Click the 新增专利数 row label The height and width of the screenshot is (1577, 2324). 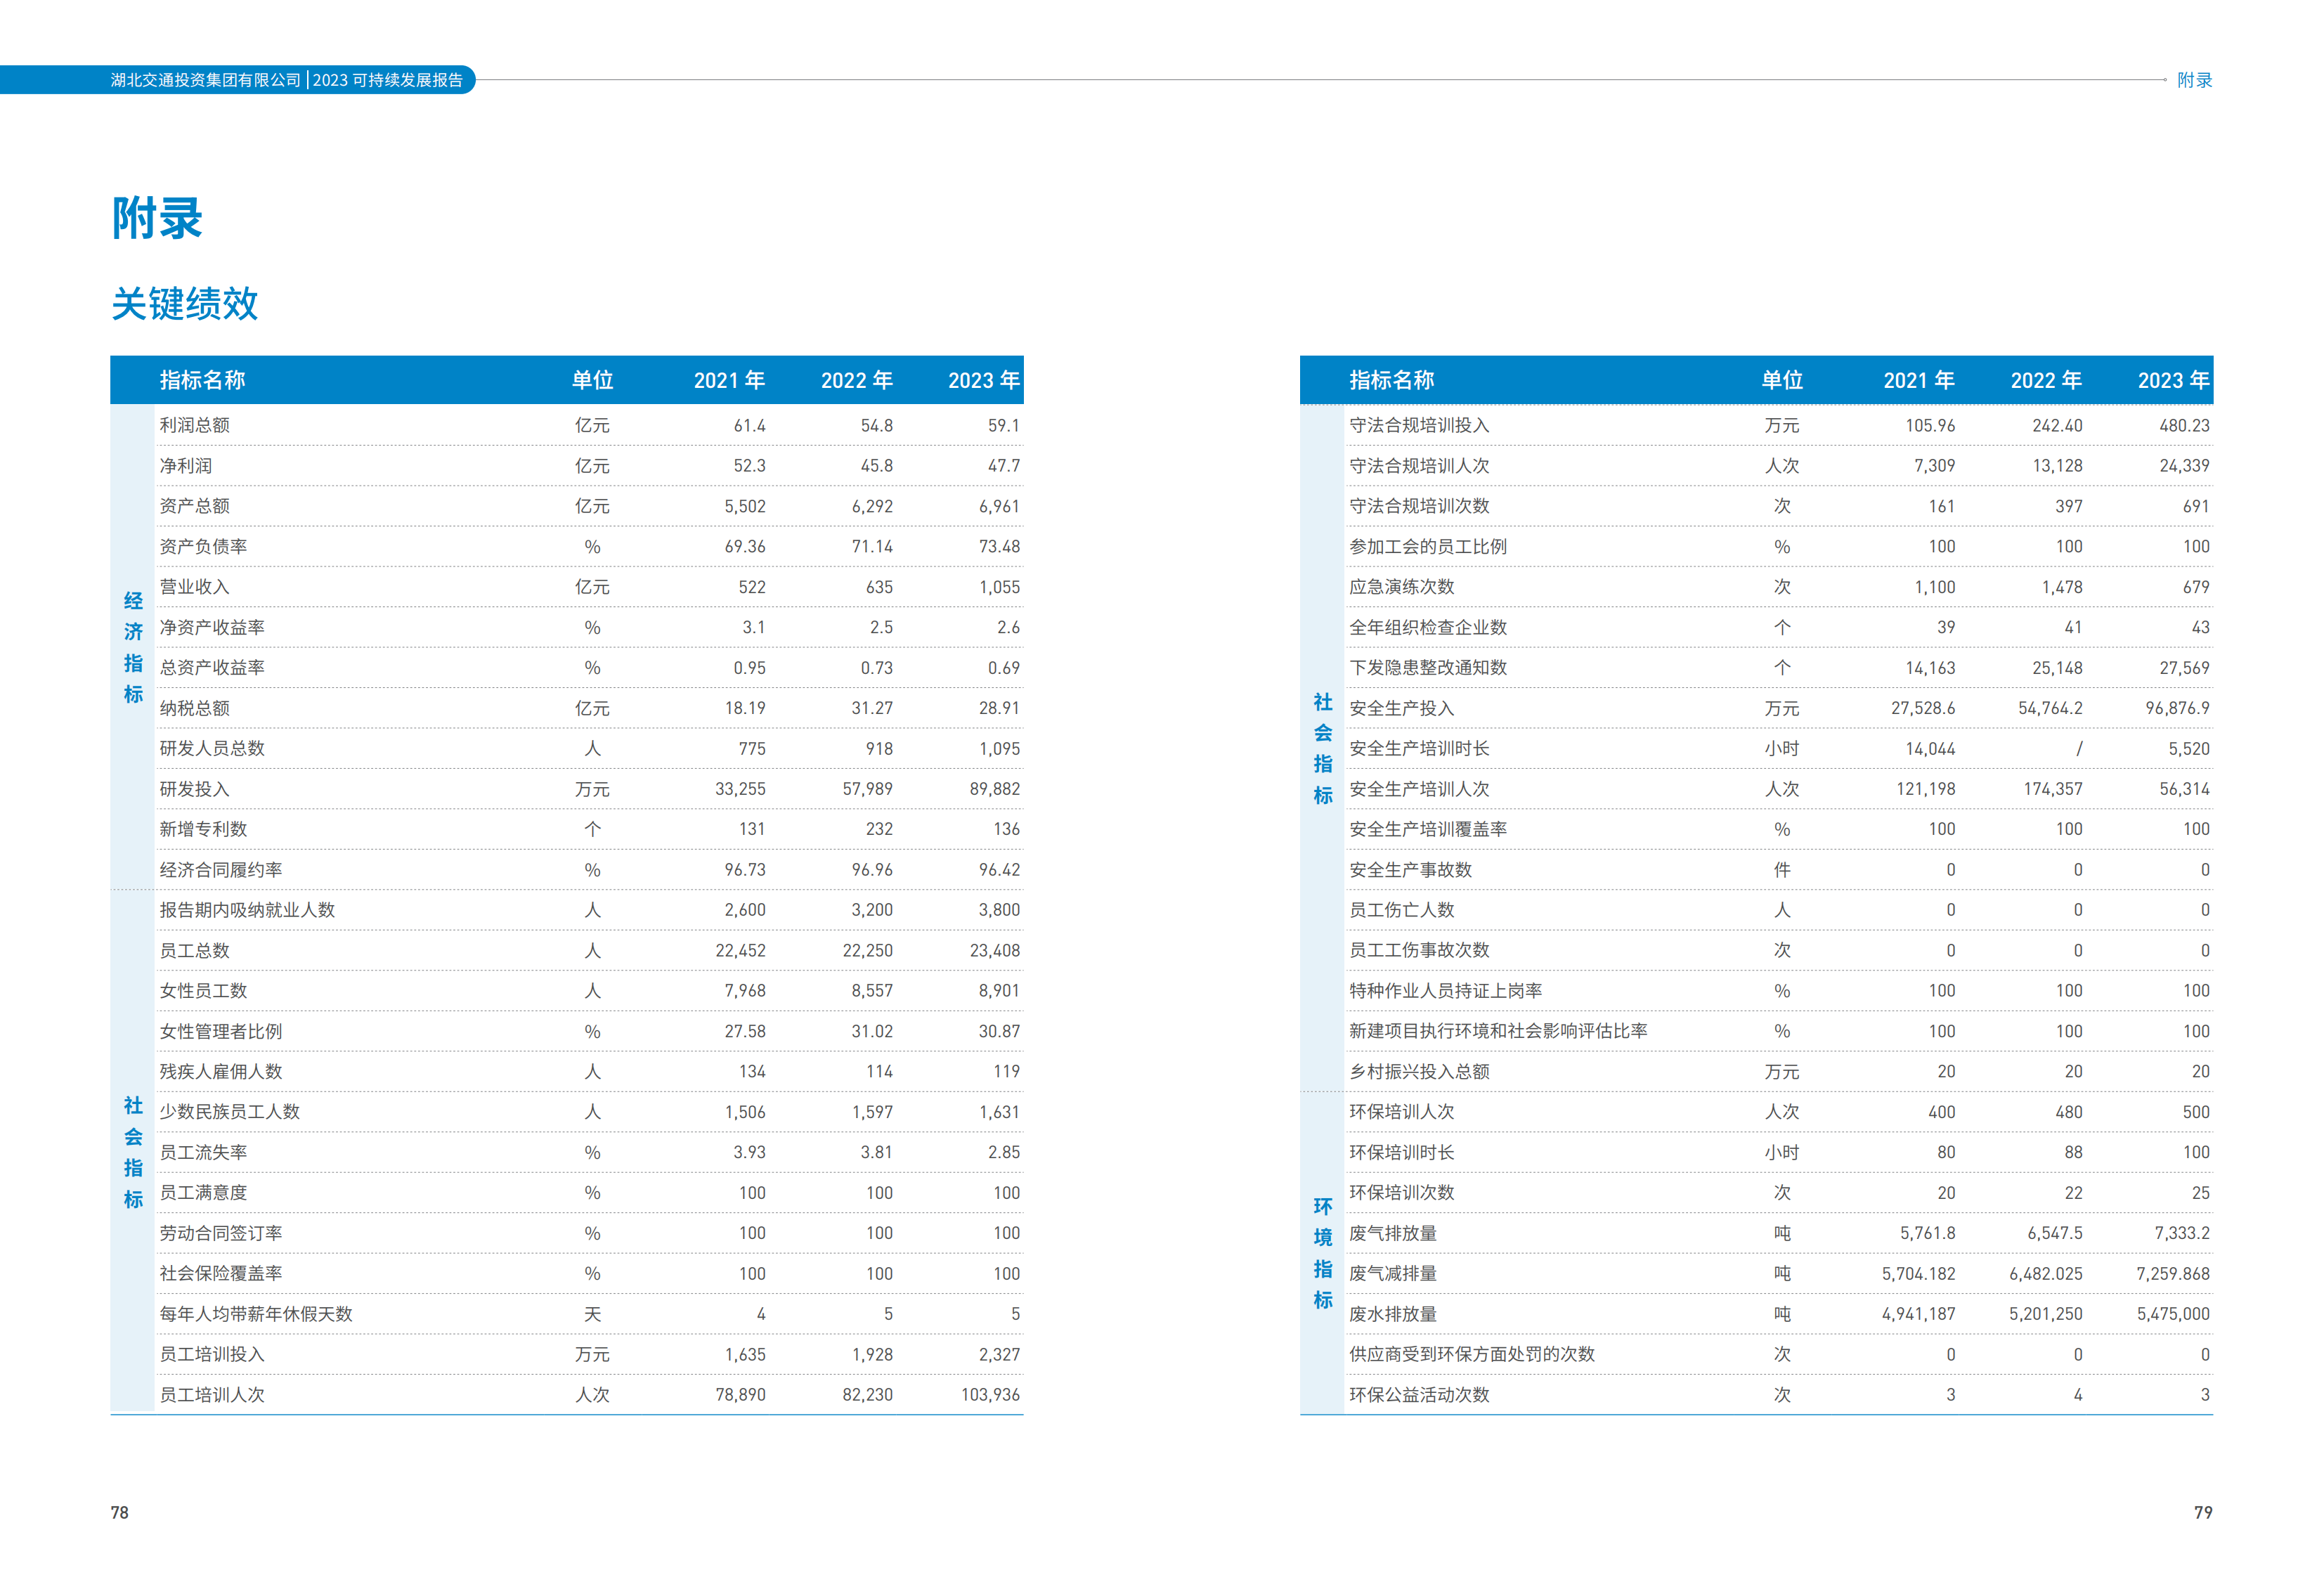point(203,829)
